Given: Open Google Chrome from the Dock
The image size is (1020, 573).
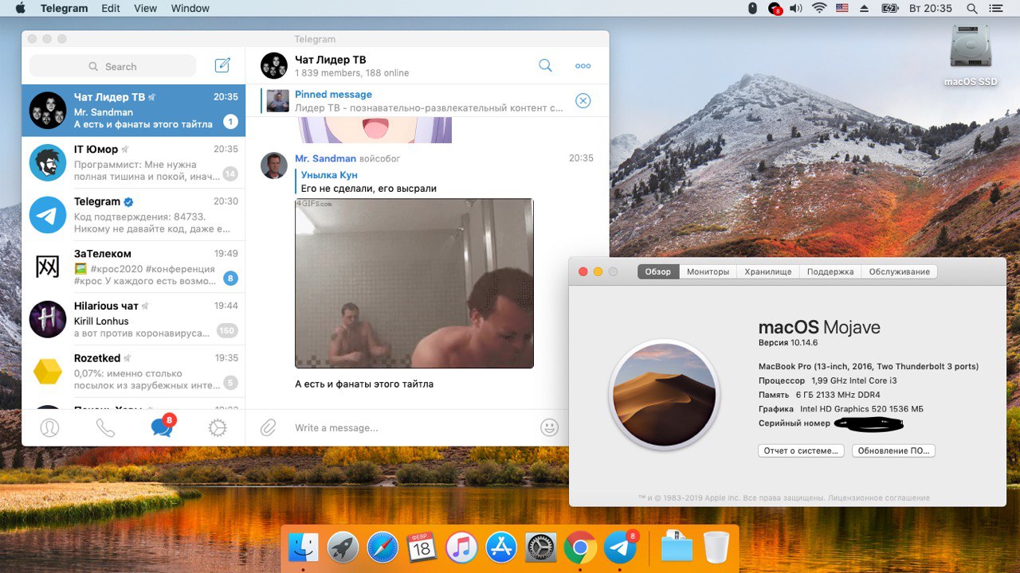Looking at the screenshot, I should click(x=580, y=548).
